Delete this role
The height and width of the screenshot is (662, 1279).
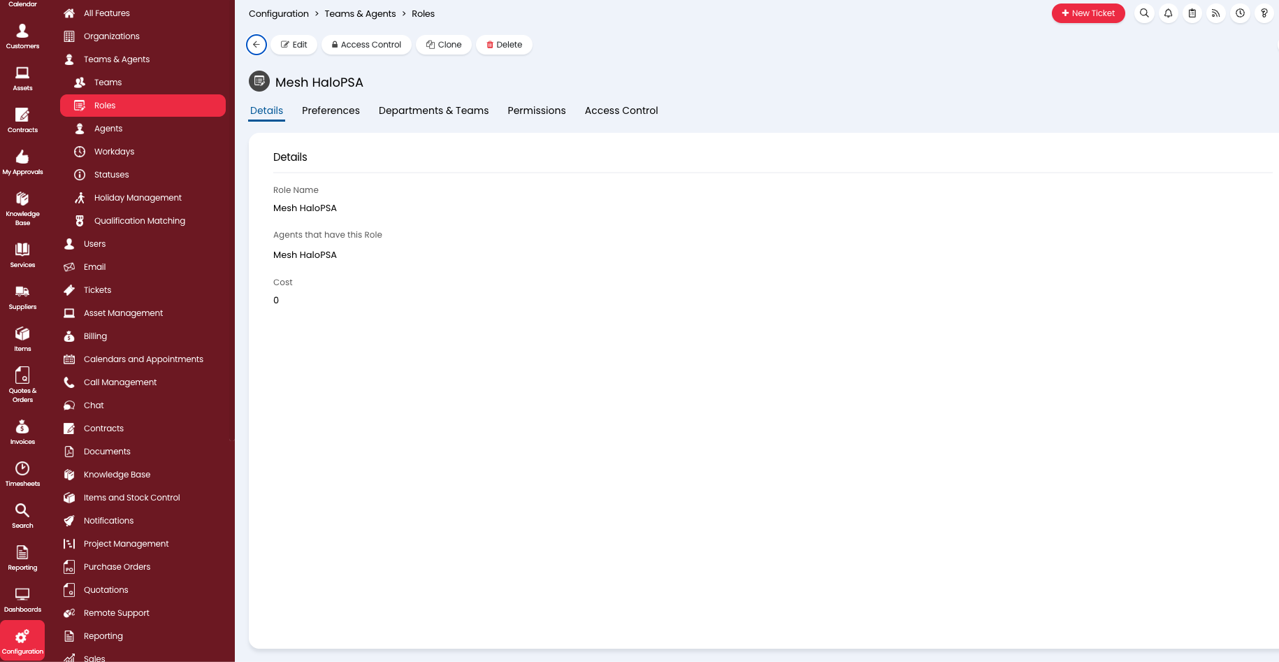[504, 45]
